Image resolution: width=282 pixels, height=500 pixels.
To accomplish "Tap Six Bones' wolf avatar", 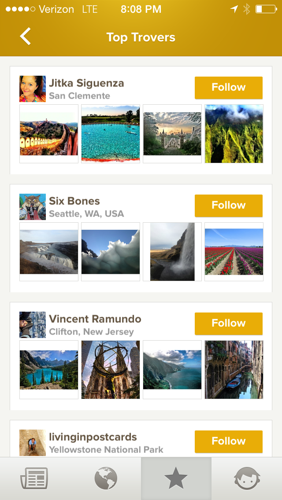I will pos(33,207).
